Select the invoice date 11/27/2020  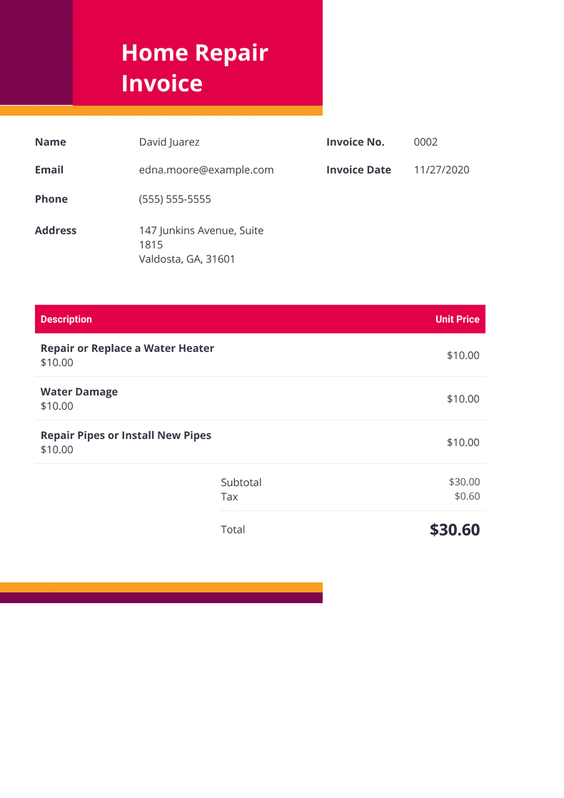click(x=441, y=170)
